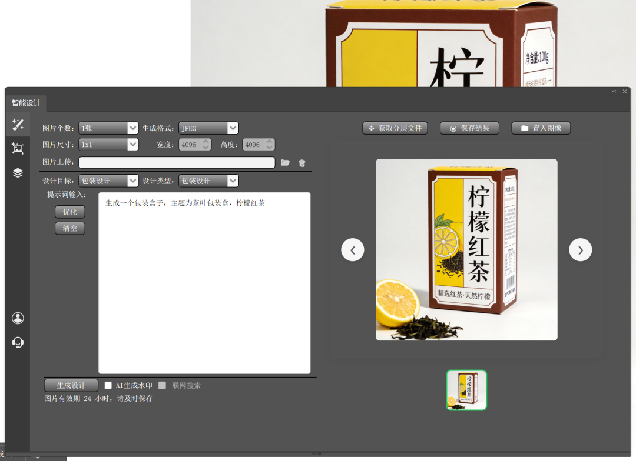636x461 pixels.
Task: Click the 优化 button
Action: (69, 212)
